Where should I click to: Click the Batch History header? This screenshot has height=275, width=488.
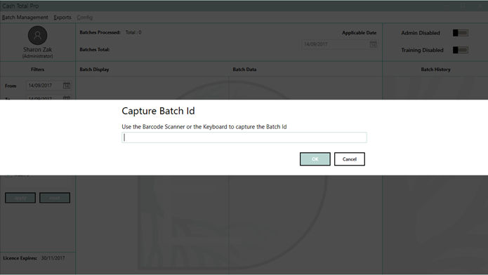(435, 69)
